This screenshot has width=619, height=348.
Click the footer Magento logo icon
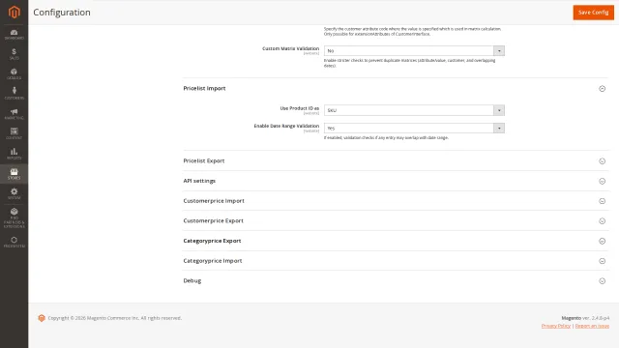tap(42, 318)
